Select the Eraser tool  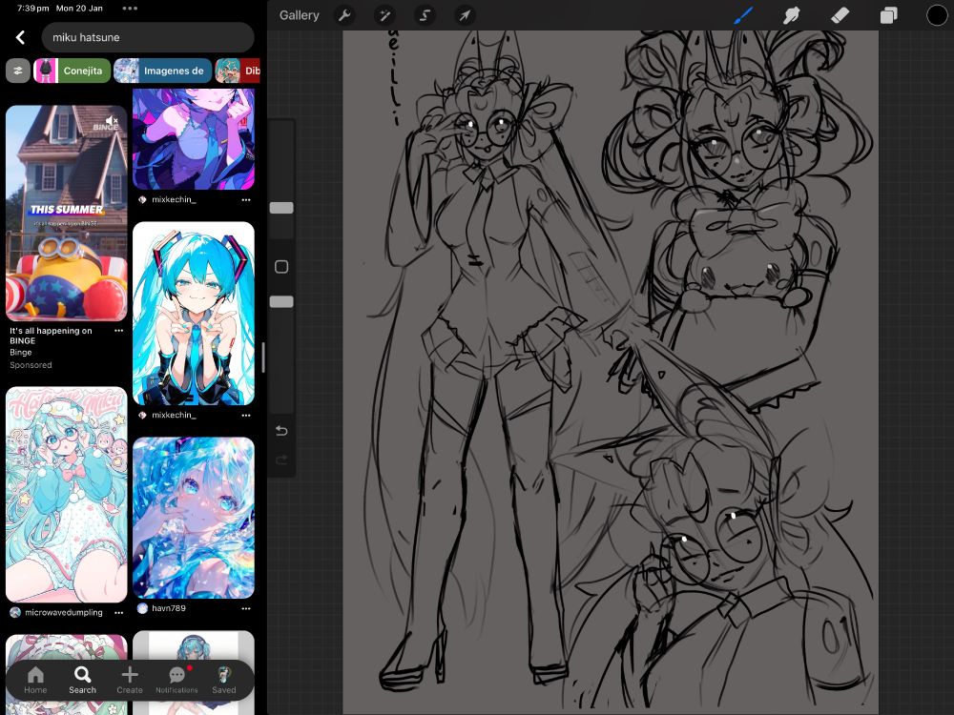click(840, 15)
